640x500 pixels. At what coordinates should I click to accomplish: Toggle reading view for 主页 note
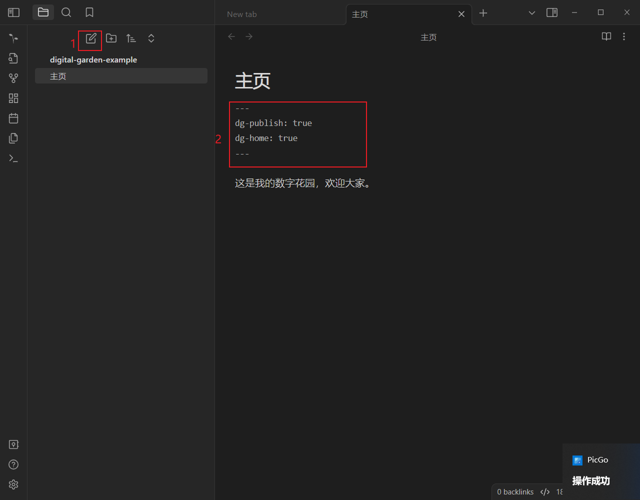click(606, 36)
